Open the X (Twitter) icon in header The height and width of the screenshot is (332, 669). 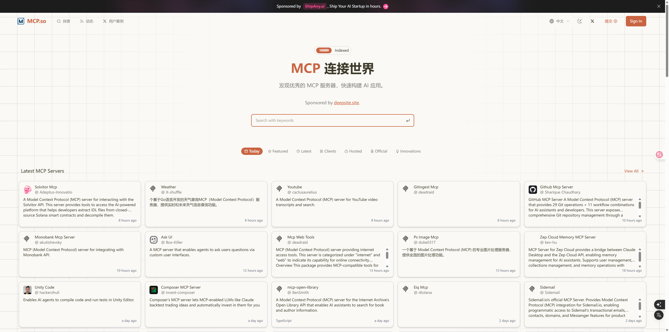[592, 21]
